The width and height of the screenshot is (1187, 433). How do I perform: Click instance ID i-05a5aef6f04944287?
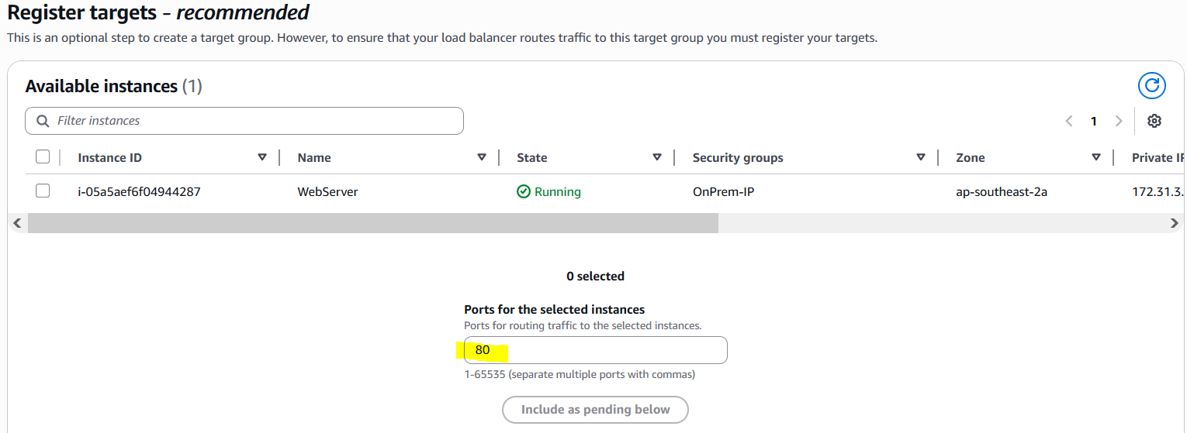point(139,191)
